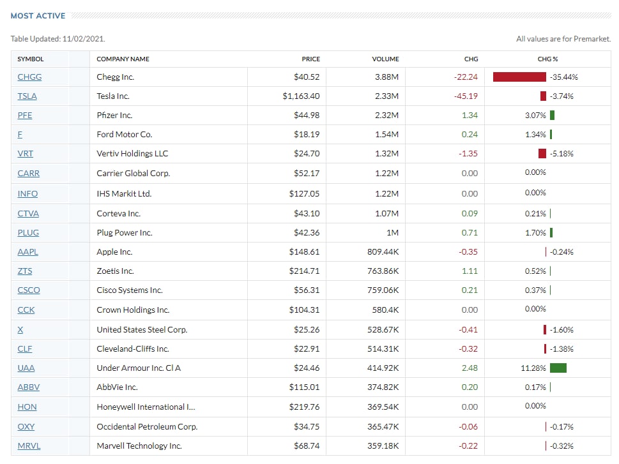The width and height of the screenshot is (619, 464).
Task: Click Chegg's change value -22.24
Action: click(x=466, y=77)
